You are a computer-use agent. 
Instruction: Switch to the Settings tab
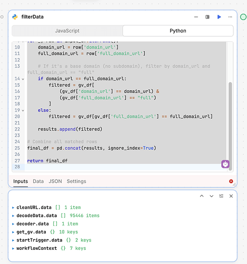76,181
